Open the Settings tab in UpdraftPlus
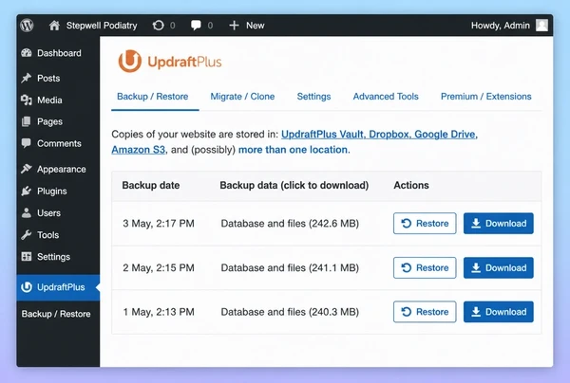This screenshot has height=383, width=570. tap(313, 97)
